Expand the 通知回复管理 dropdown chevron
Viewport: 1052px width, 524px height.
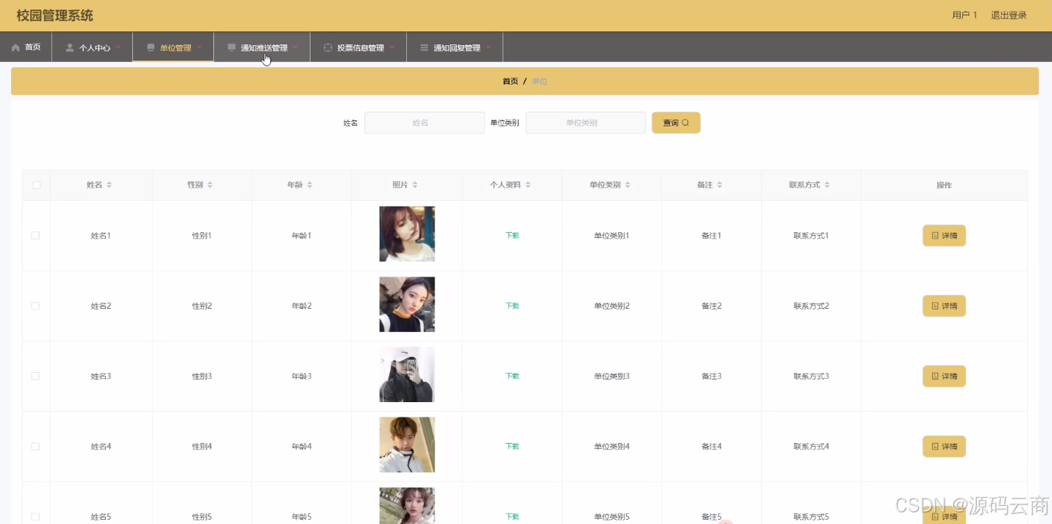[x=488, y=47]
